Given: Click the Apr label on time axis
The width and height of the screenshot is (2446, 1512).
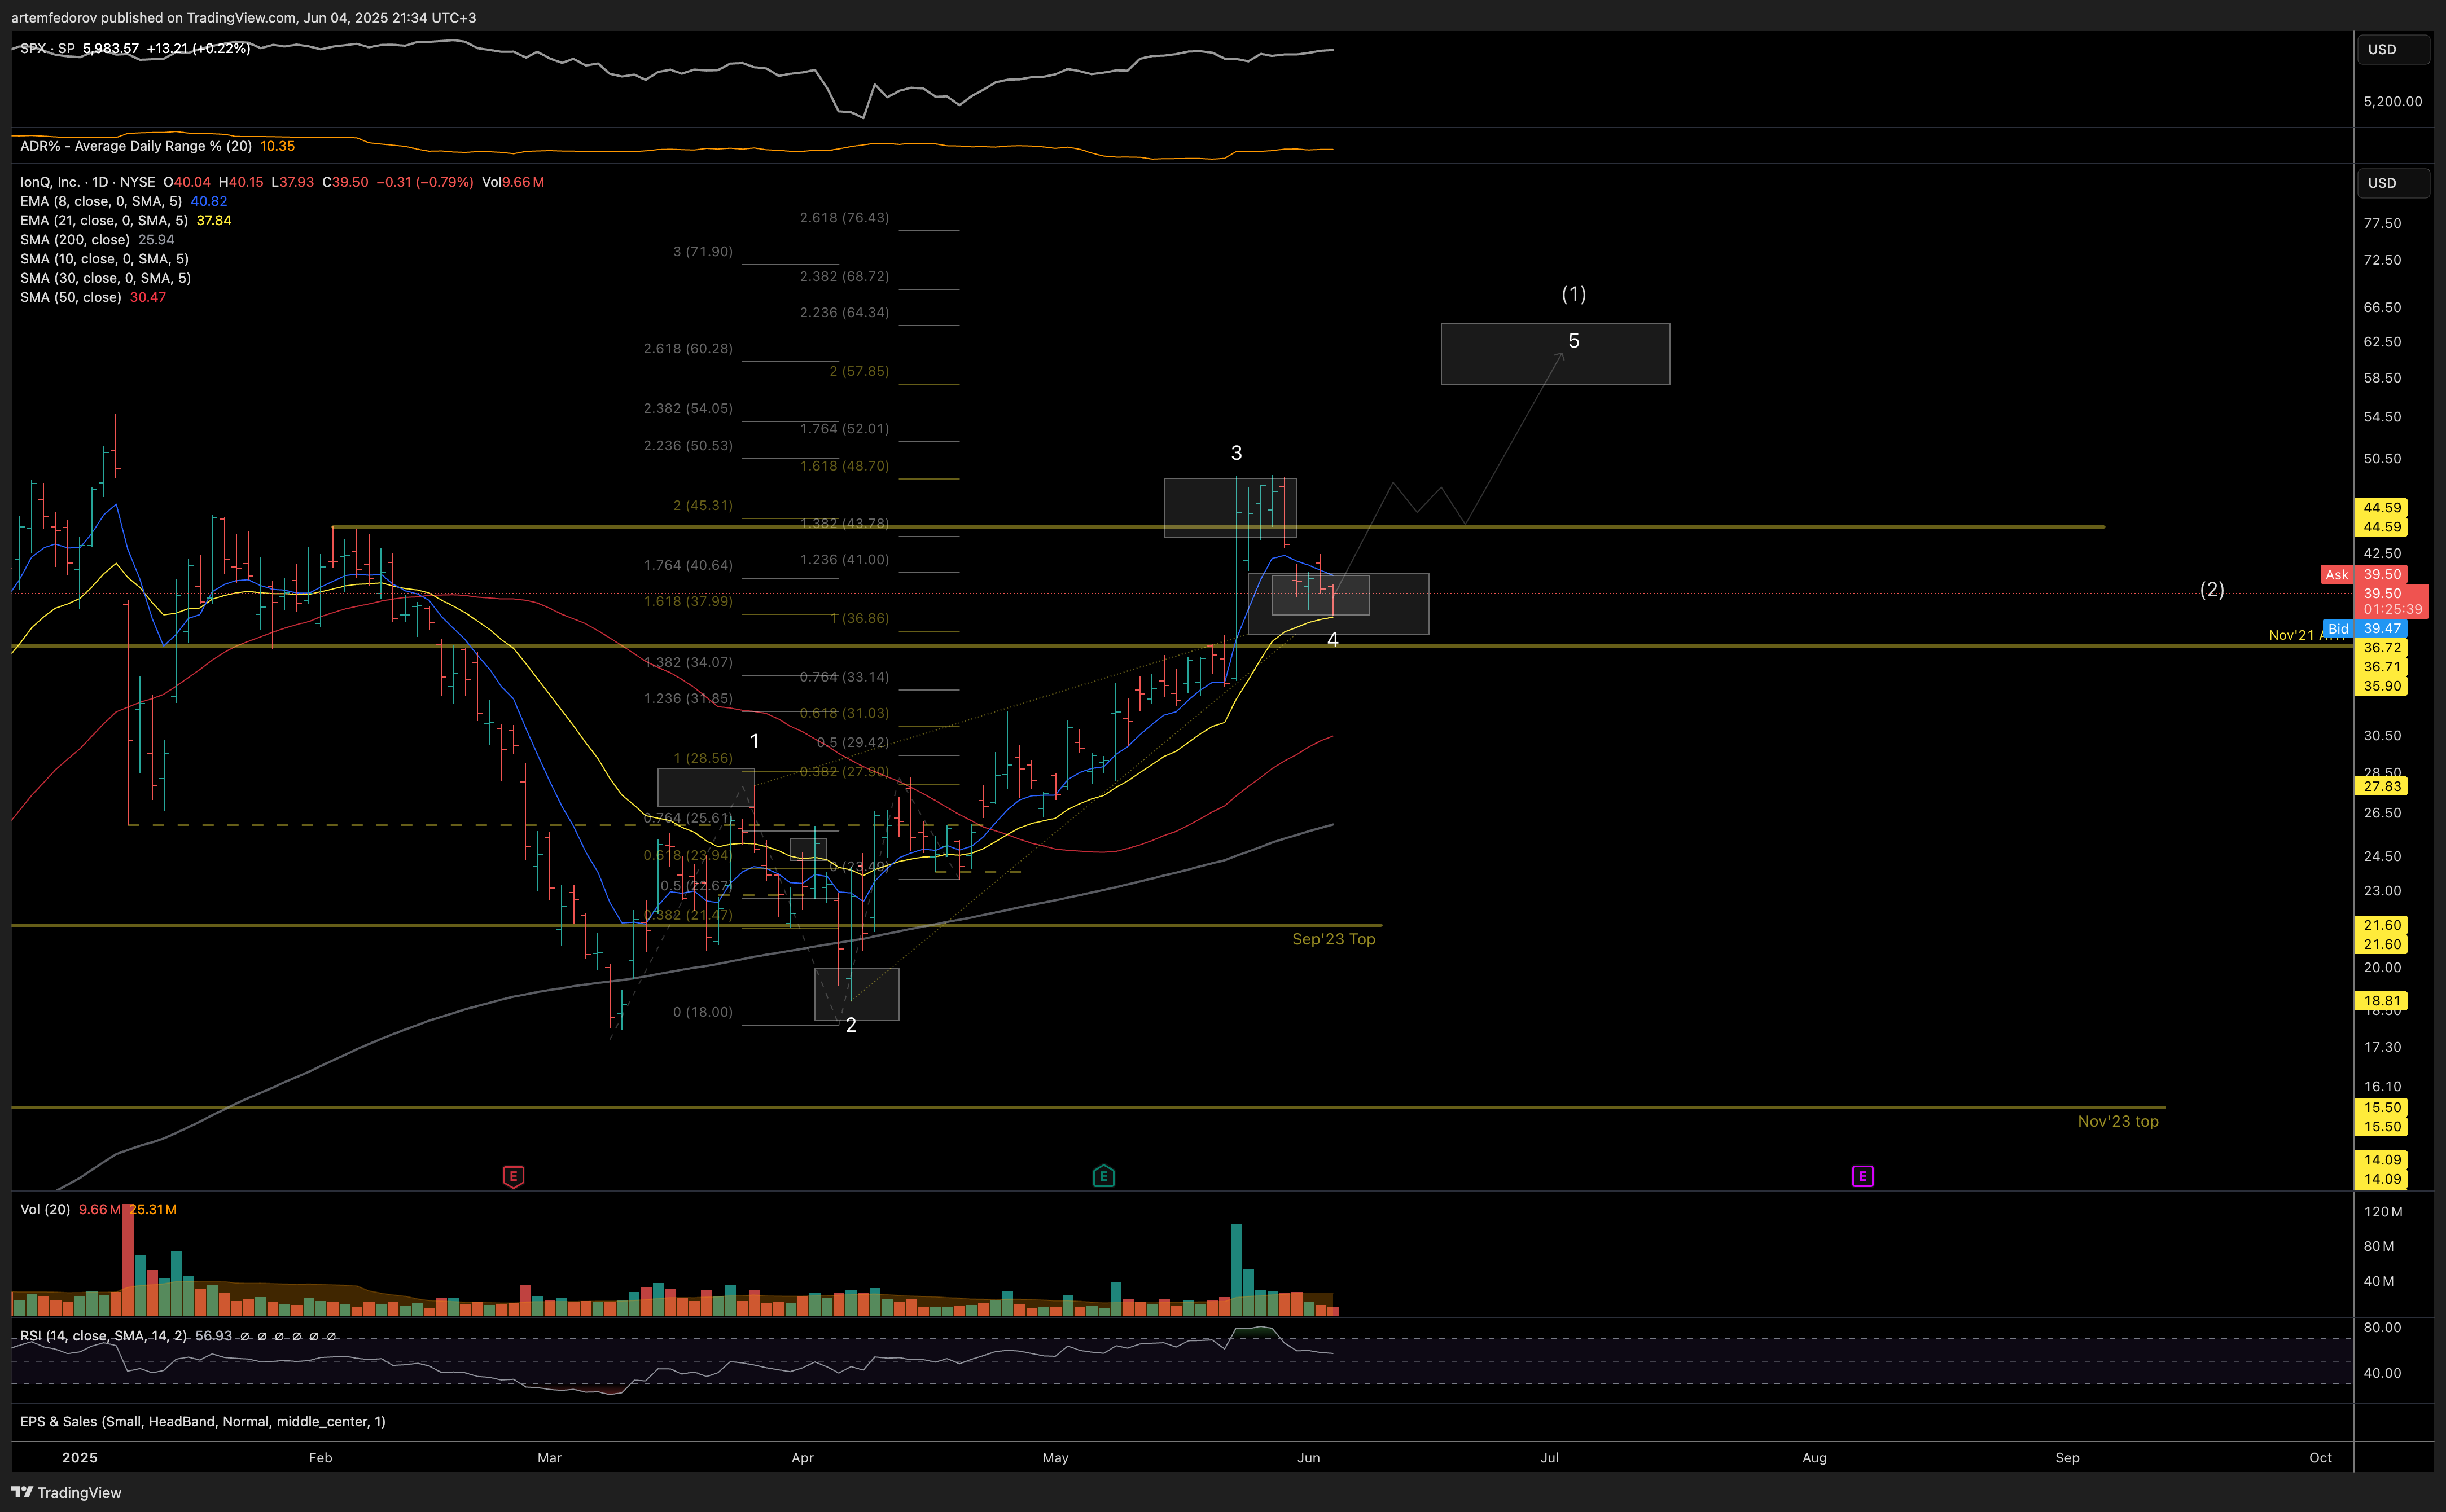Looking at the screenshot, I should pos(803,1457).
